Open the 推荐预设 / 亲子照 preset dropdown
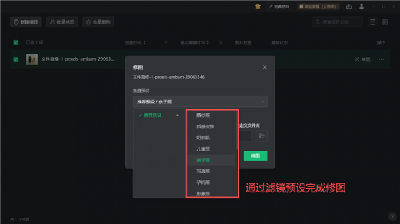Screen dimensions: 400x224 200,102
